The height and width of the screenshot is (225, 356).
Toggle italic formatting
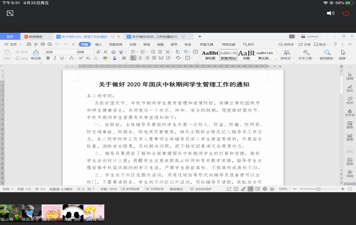pos(55,58)
